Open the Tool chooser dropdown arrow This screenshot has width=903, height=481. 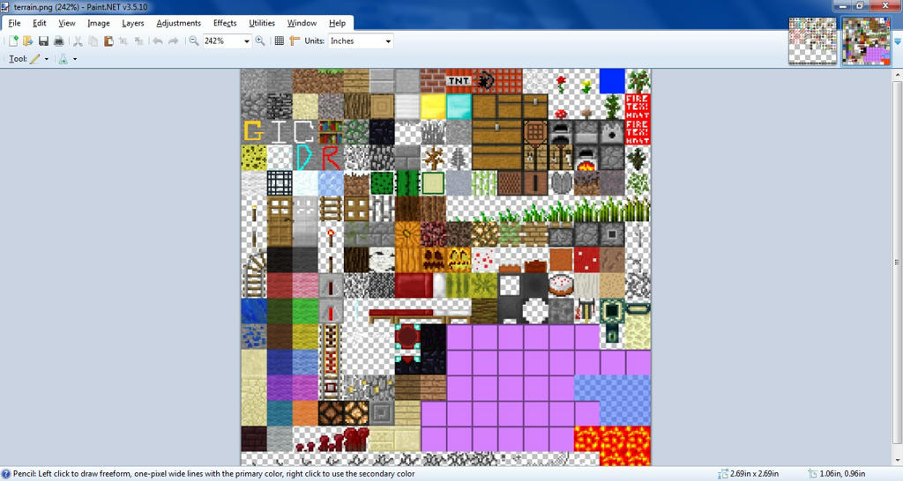click(46, 59)
